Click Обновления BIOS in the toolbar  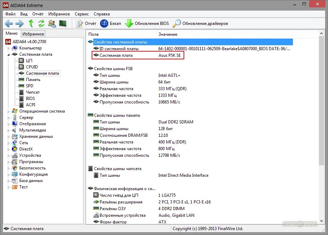tap(147, 23)
